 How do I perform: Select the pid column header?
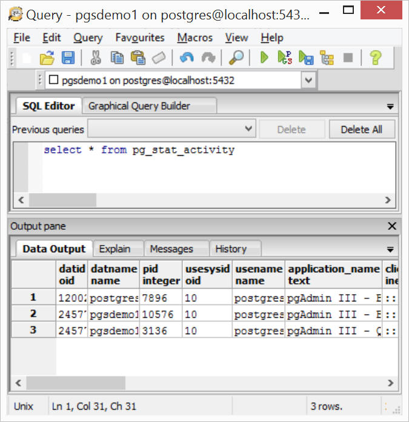161,274
